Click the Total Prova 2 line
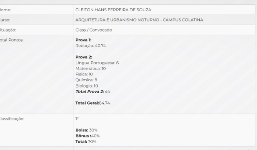 click(93, 91)
